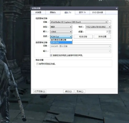
Task: Expand the 类型 capture type dropdown
Action: click(61, 27)
